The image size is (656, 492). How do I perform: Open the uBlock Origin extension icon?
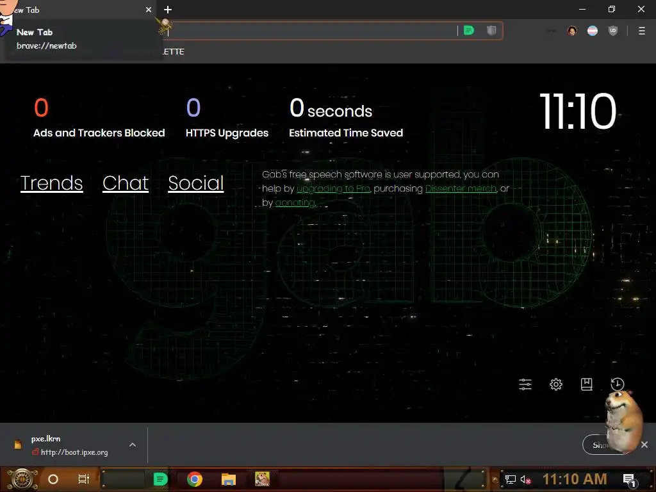coord(613,31)
